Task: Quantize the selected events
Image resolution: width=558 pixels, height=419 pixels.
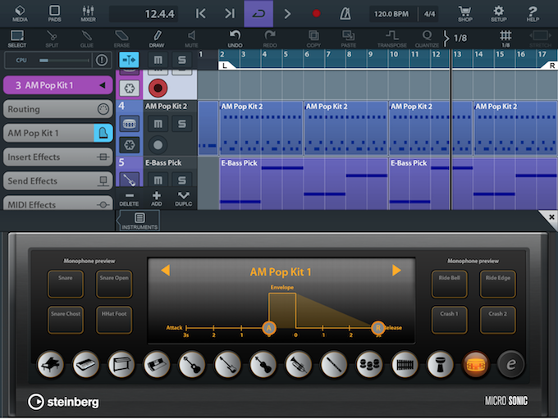Action: point(427,39)
